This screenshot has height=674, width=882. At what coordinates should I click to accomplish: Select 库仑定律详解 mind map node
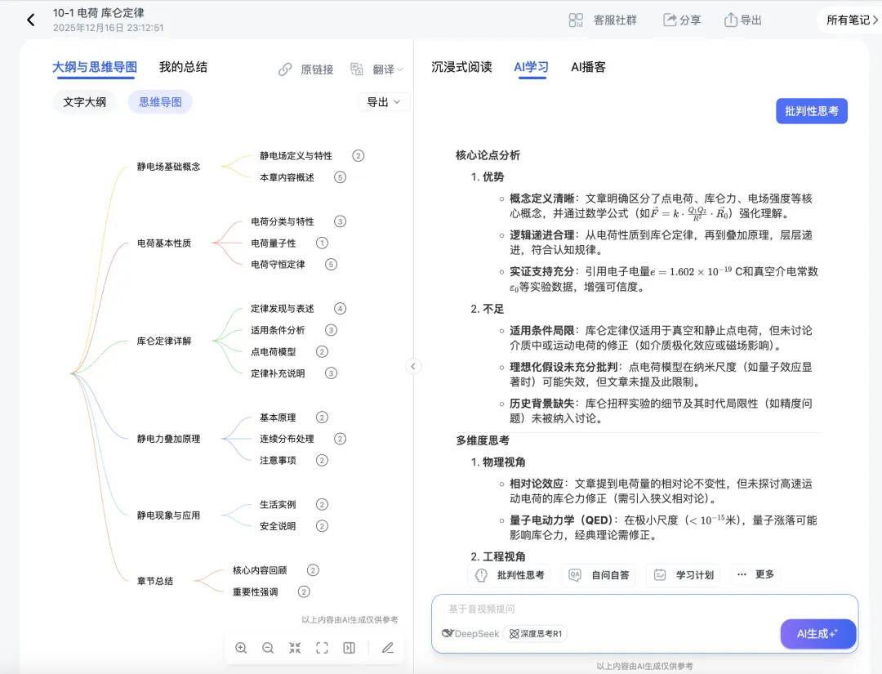pos(164,341)
